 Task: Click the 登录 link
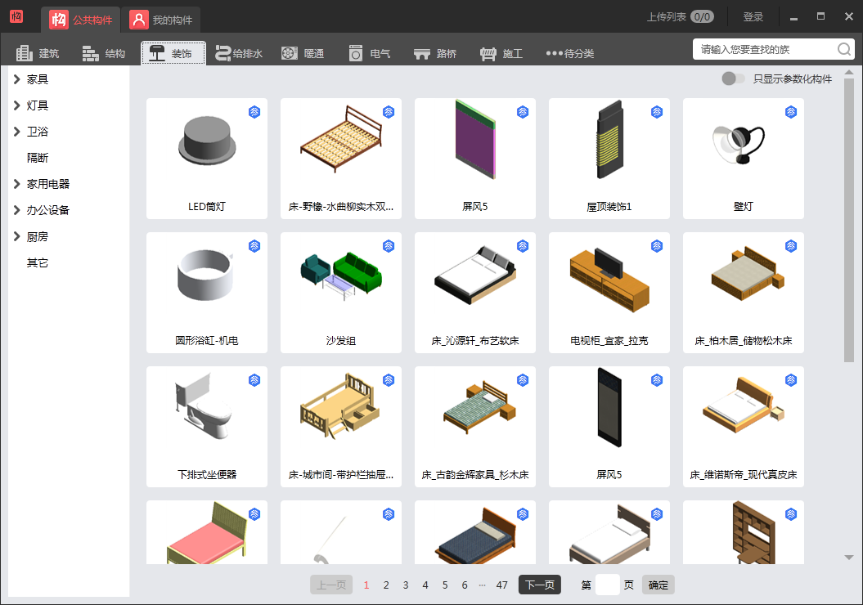753,16
